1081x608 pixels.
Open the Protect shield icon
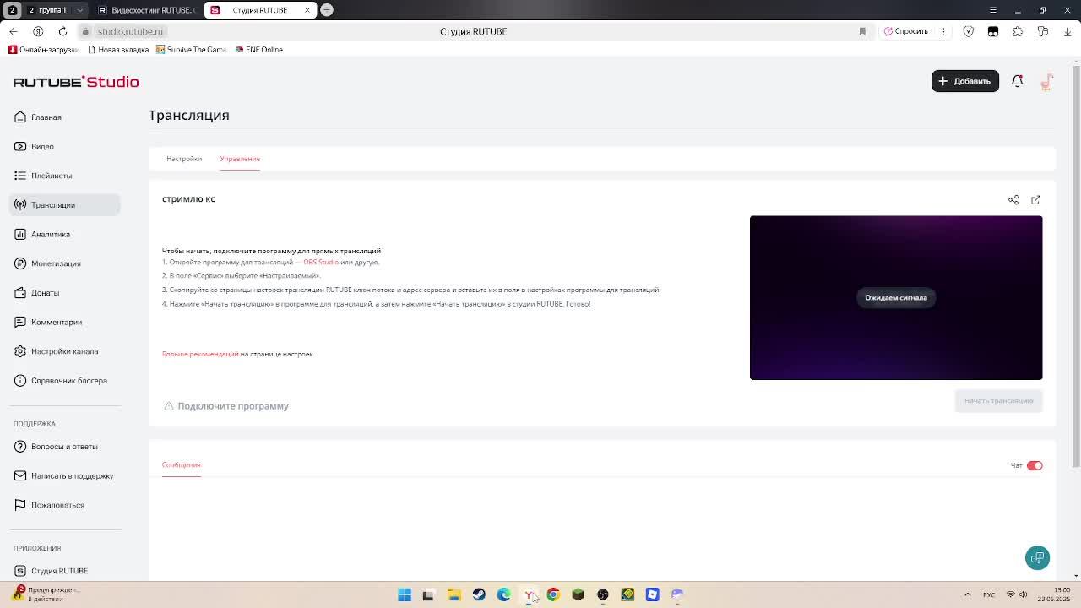(969, 31)
